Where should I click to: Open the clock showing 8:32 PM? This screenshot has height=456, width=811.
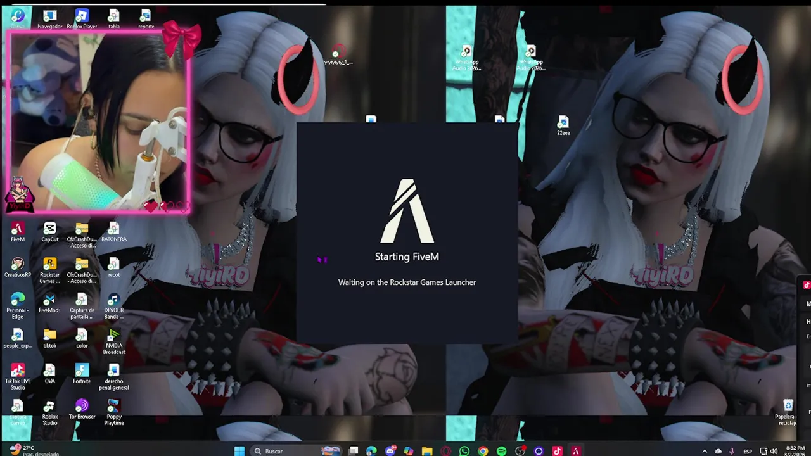795,451
